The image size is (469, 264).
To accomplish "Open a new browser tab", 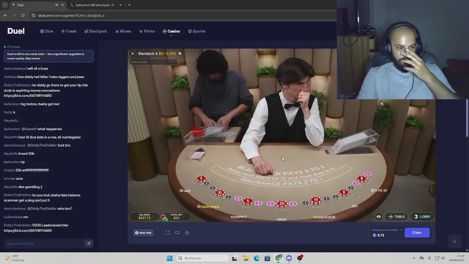I will (x=129, y=5).
